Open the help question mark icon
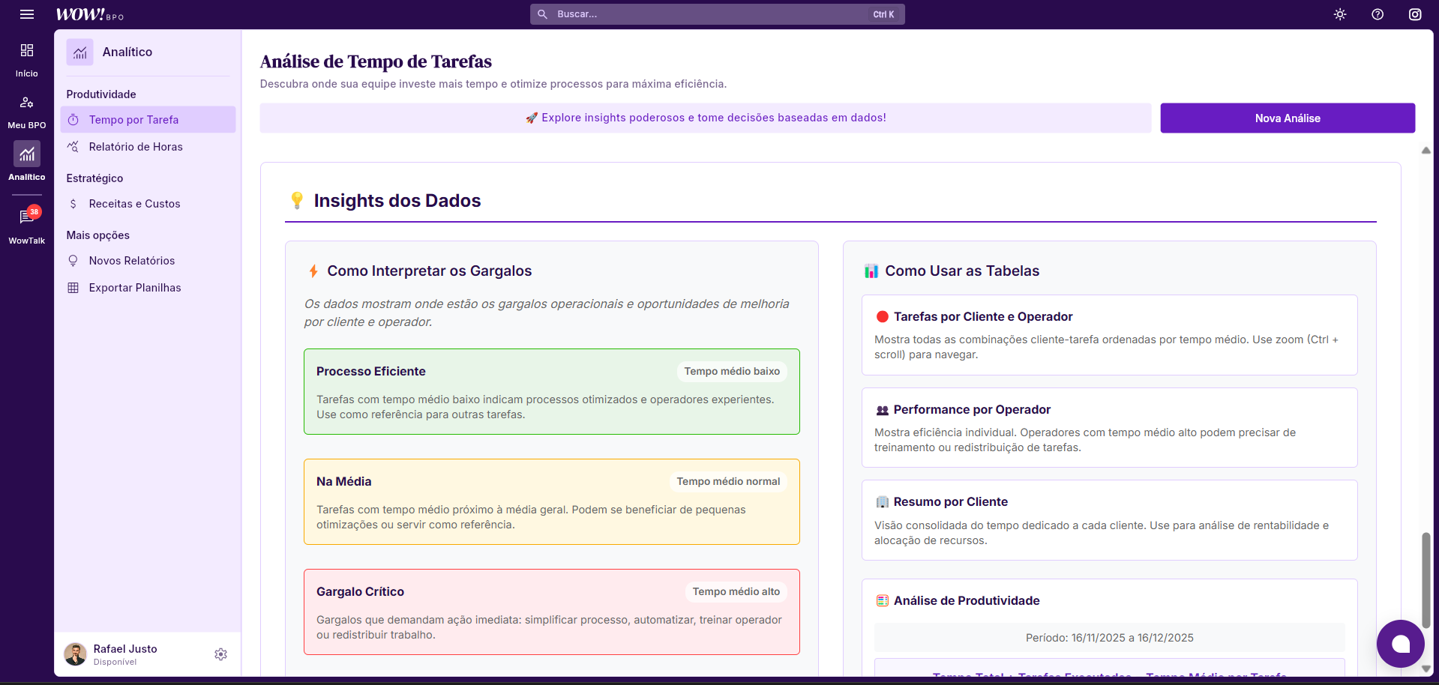 coord(1378,14)
